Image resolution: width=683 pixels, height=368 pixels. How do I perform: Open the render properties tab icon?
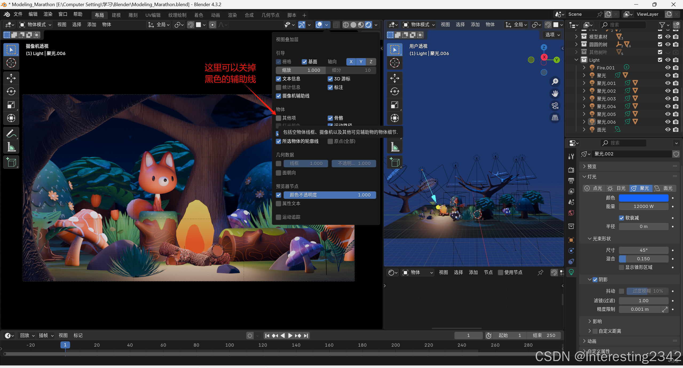pos(571,170)
